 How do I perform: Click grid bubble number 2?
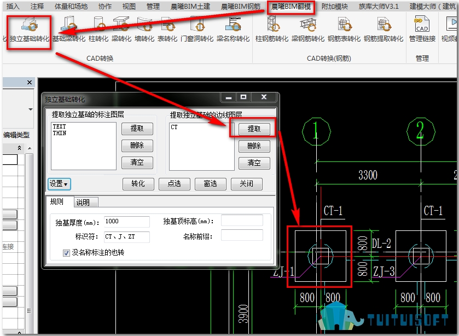(420, 131)
